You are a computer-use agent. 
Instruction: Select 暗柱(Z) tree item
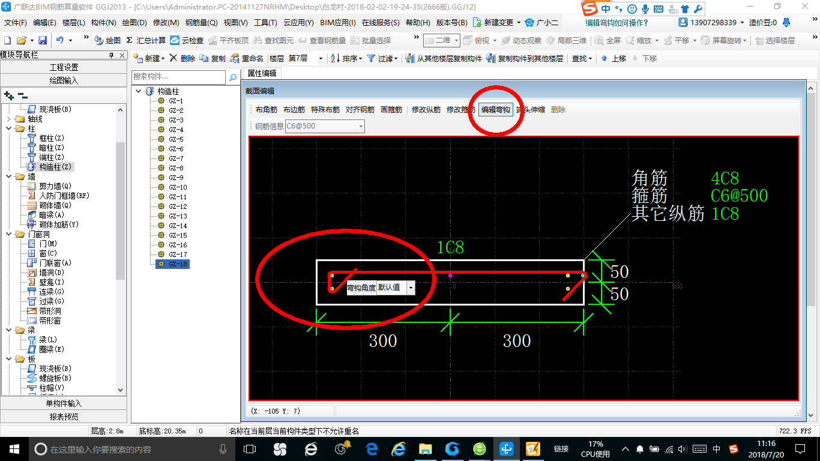click(51, 148)
